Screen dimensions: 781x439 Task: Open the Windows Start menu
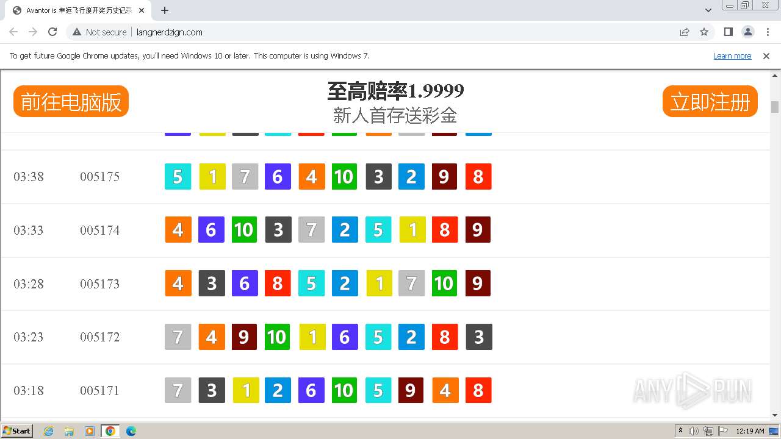tap(17, 431)
